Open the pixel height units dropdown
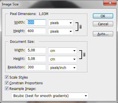The image size is (118, 103). (61, 31)
